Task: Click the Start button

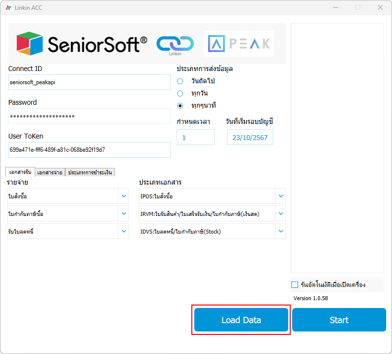Action: click(339, 320)
